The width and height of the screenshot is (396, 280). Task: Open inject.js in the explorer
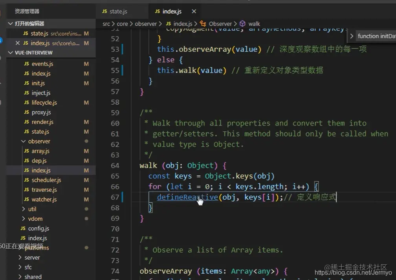tap(41, 93)
